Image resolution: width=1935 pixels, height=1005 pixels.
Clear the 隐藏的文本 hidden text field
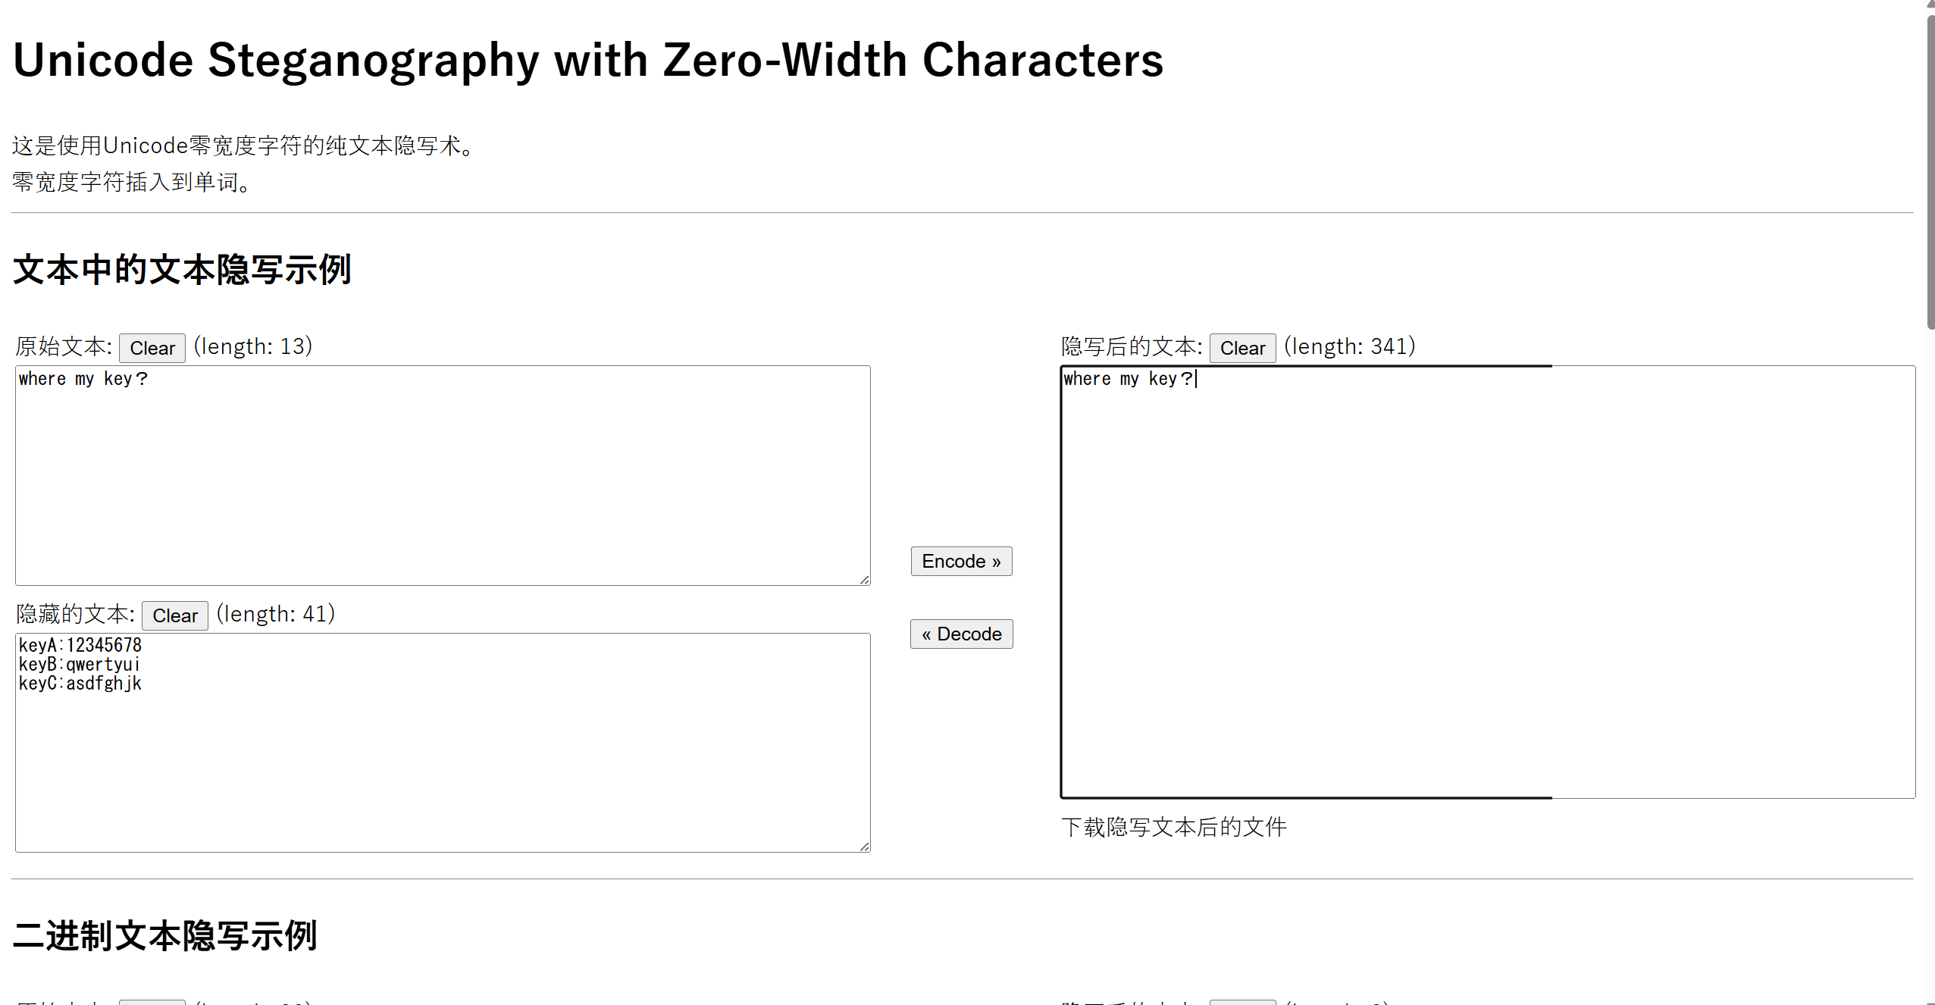click(174, 615)
